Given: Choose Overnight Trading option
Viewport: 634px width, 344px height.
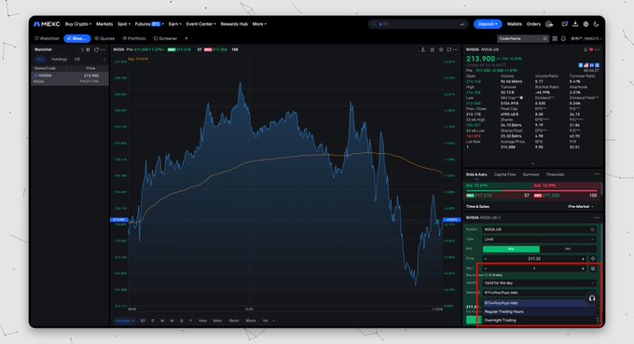Looking at the screenshot, I should [x=539, y=320].
